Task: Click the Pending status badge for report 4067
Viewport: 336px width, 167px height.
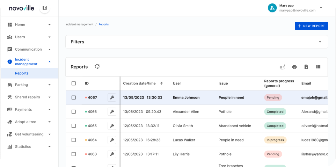Action: 273,98
